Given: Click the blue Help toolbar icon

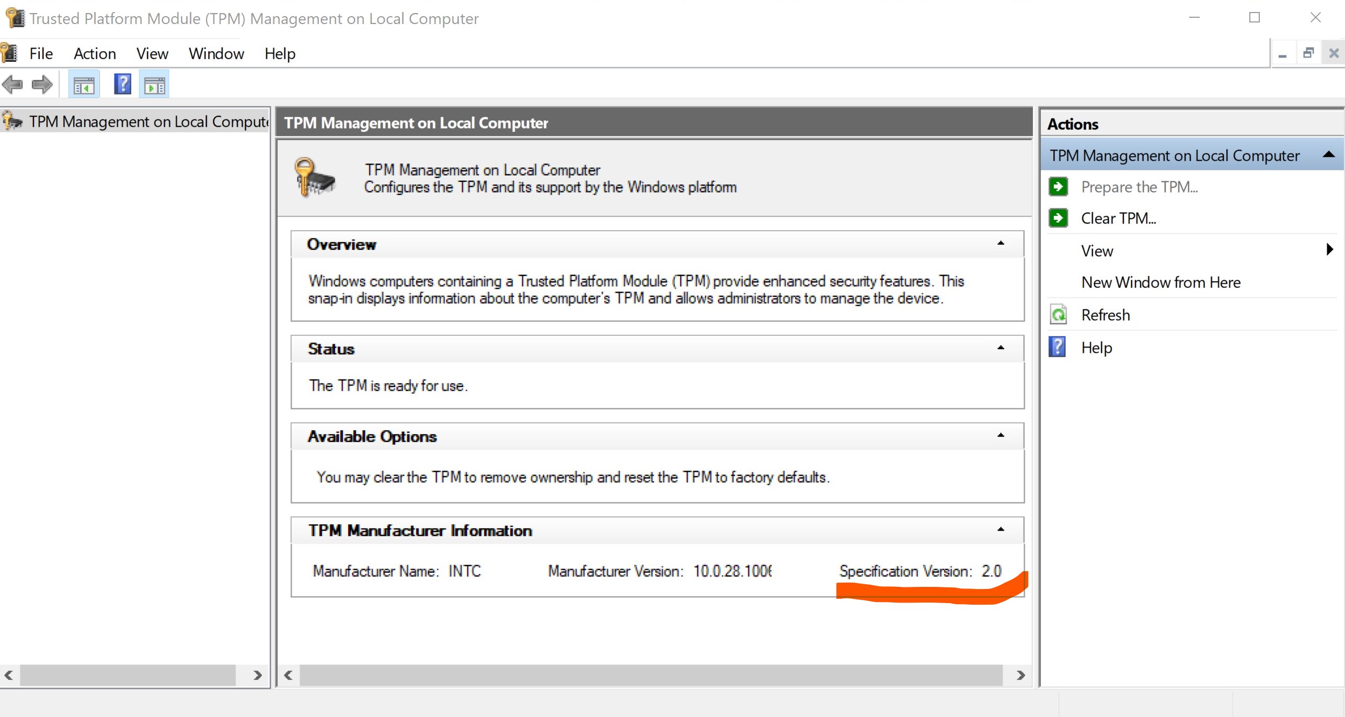Looking at the screenshot, I should [122, 84].
